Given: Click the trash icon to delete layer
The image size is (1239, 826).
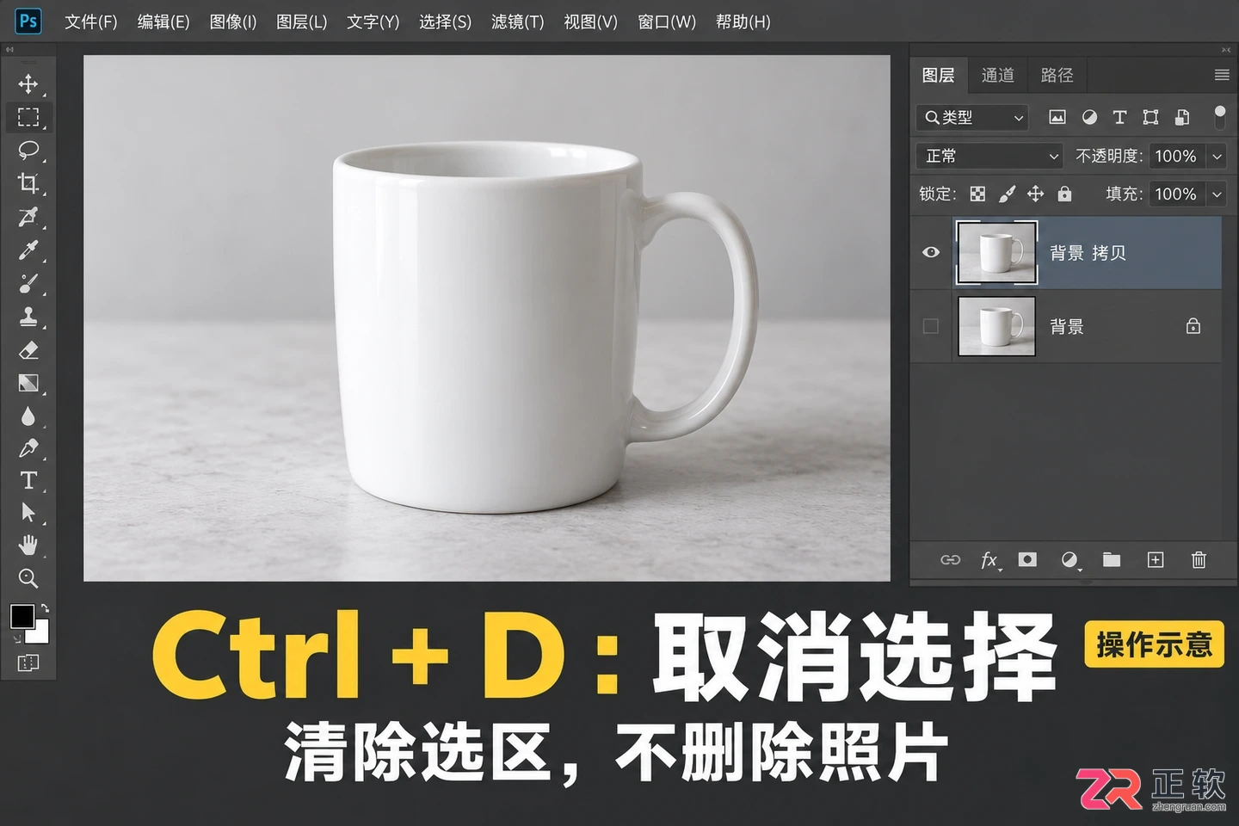Looking at the screenshot, I should pos(1199,560).
